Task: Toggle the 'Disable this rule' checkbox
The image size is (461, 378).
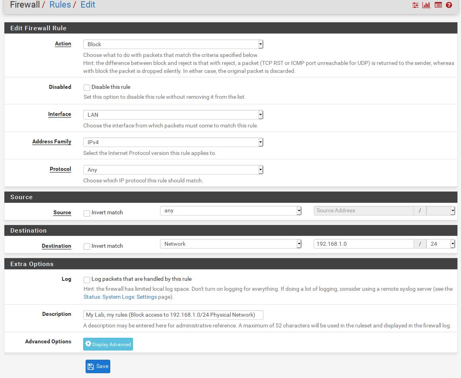Action: pyautogui.click(x=87, y=88)
